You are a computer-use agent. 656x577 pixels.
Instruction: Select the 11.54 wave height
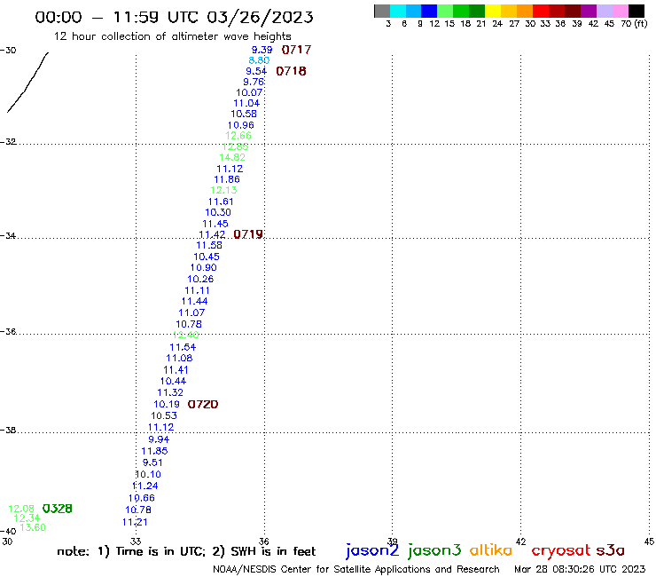point(183,347)
